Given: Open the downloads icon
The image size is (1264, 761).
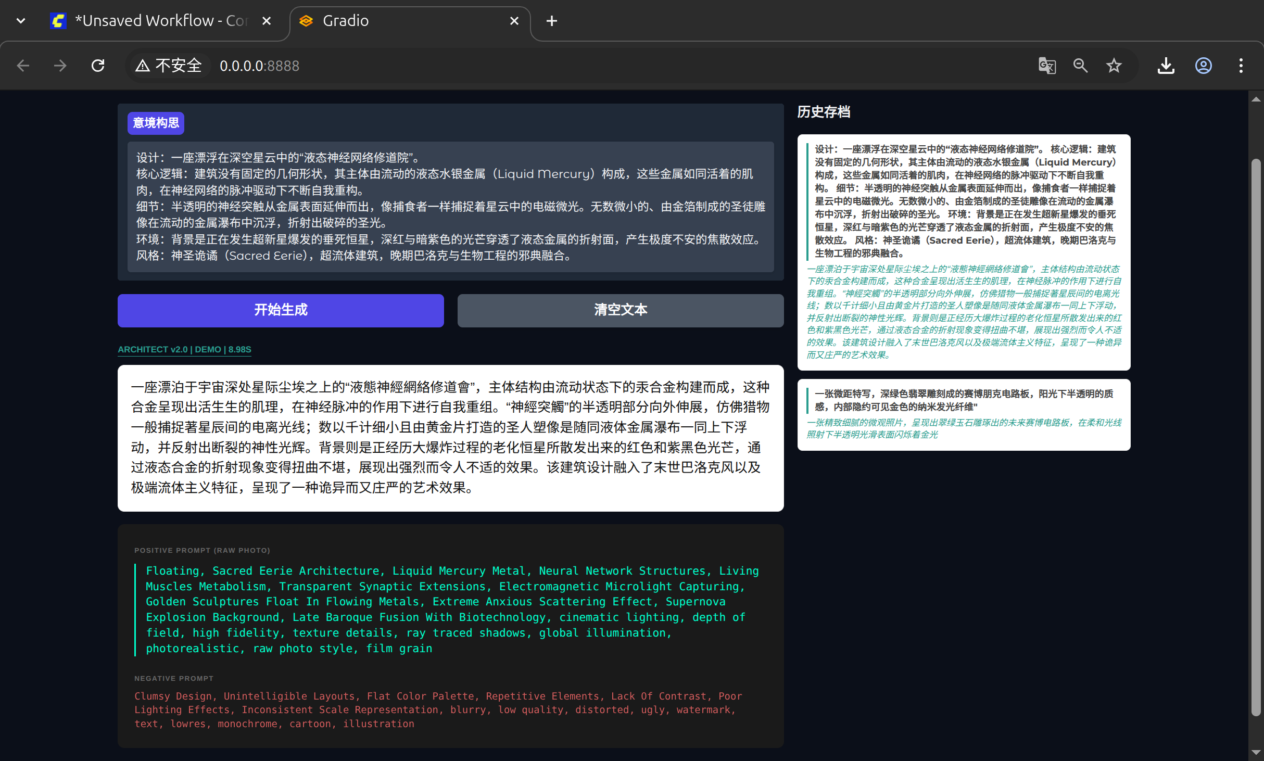Looking at the screenshot, I should click(x=1166, y=66).
